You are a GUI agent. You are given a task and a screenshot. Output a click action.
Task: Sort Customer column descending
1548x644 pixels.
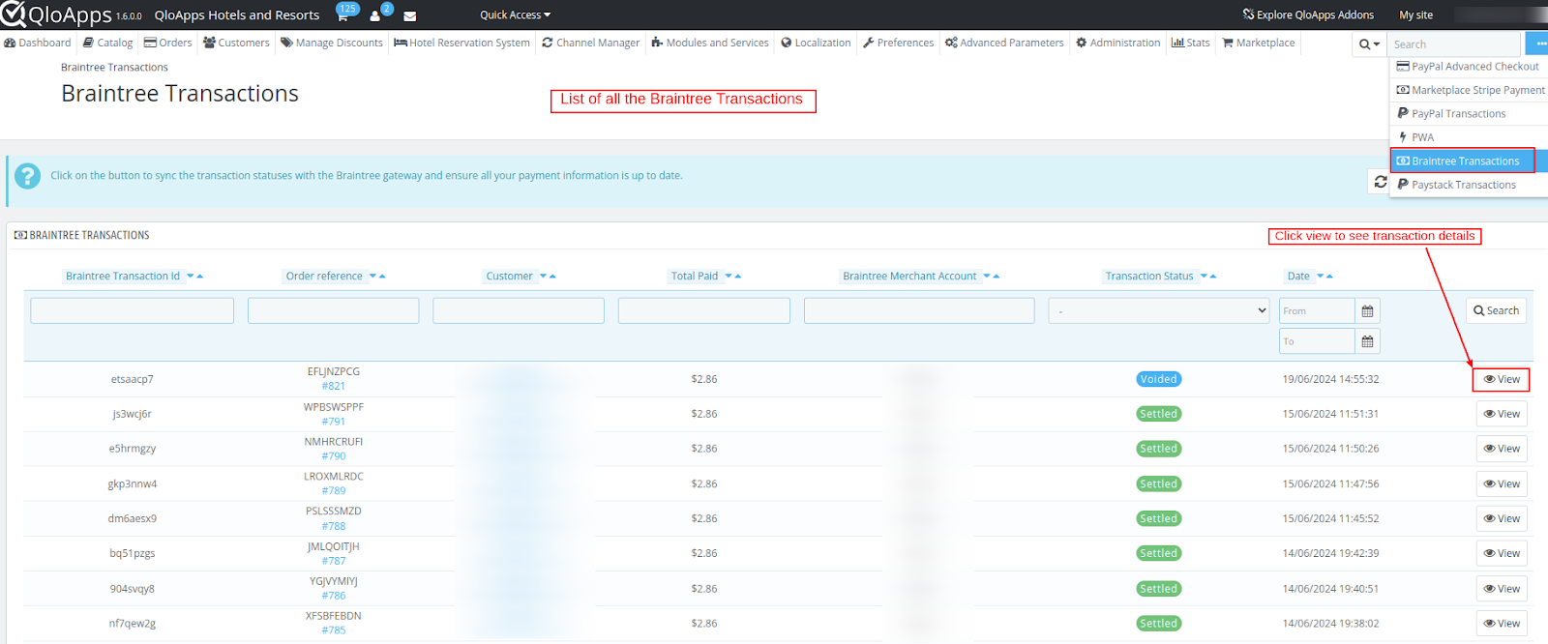click(543, 277)
